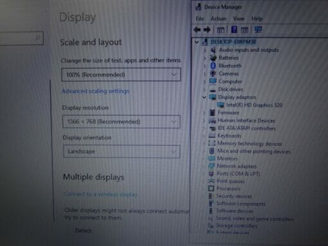Click the Disk drives category icon
The image size is (328, 246).
213,90
